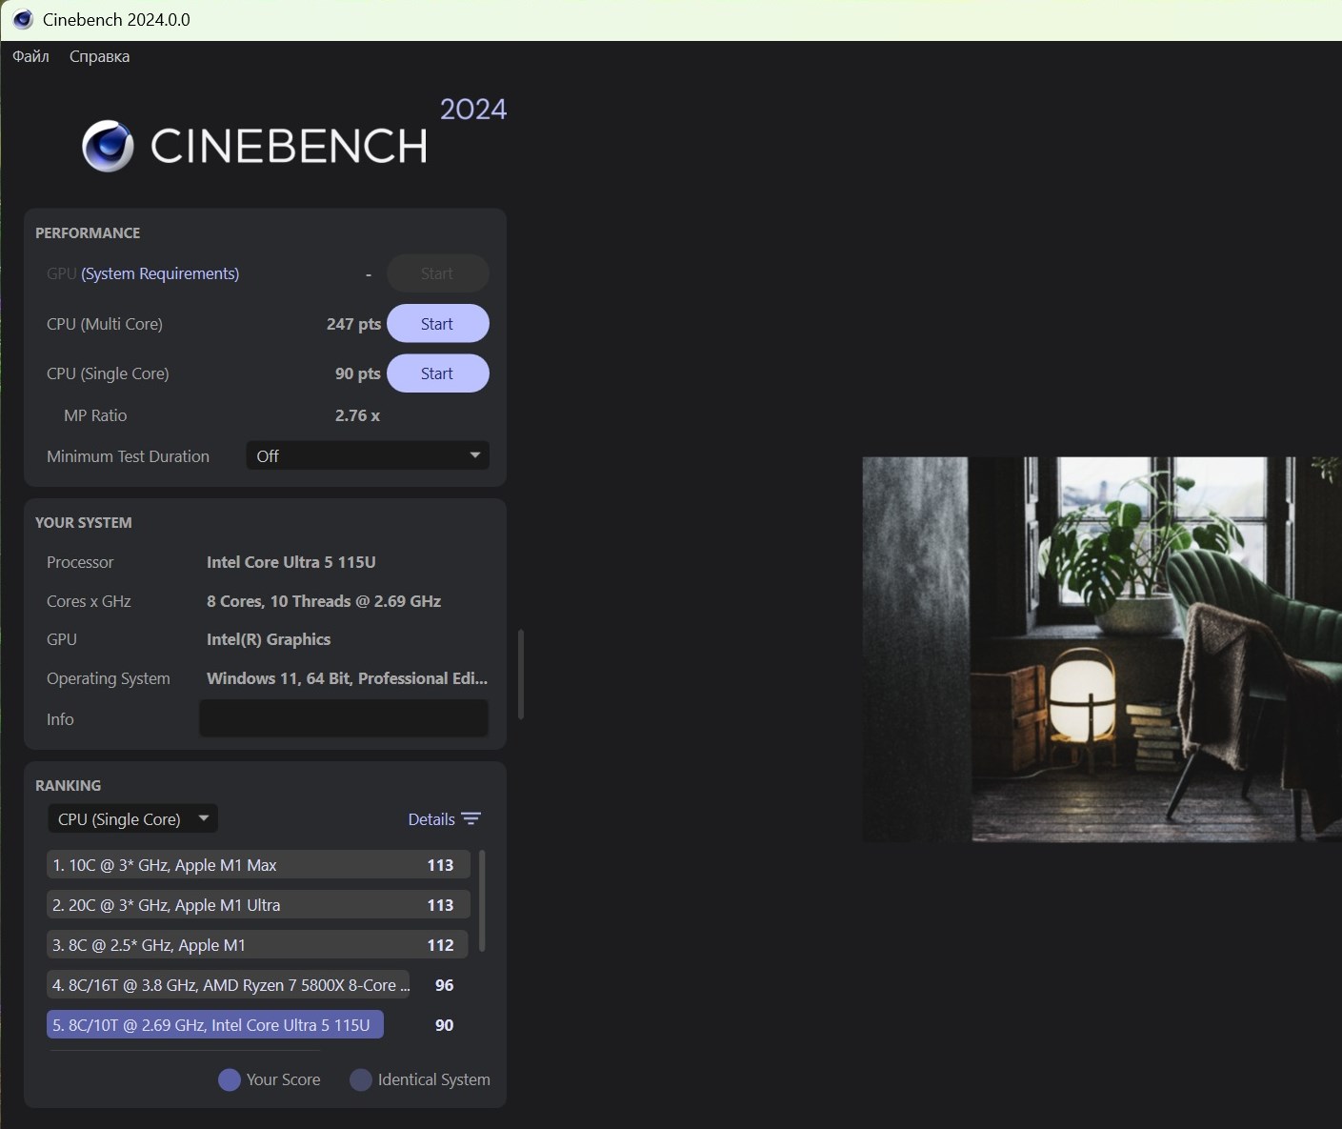Screen dimensions: 1342x1129
Task: Open the CPU (Single Core) ranking dropdown
Action: point(132,819)
